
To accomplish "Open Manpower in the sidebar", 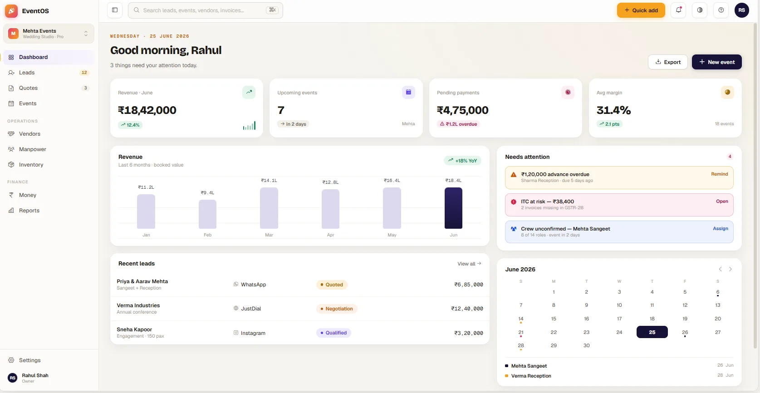I will pos(49,149).
